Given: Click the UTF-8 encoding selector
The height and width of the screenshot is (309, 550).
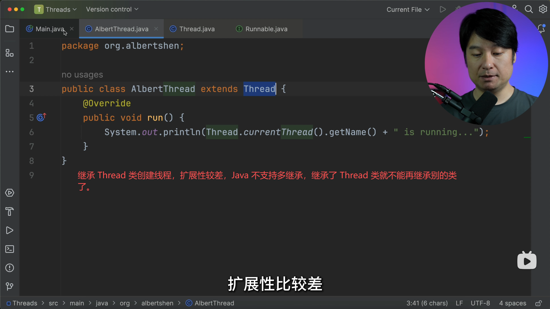Looking at the screenshot, I should point(480,303).
